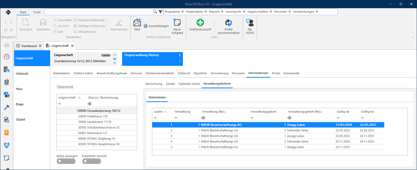Open filter operator under Strasse / Bezeichnung

tap(90, 103)
